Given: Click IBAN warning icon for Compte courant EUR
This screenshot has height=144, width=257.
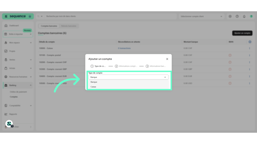Looking at the screenshot, I should [230, 76].
